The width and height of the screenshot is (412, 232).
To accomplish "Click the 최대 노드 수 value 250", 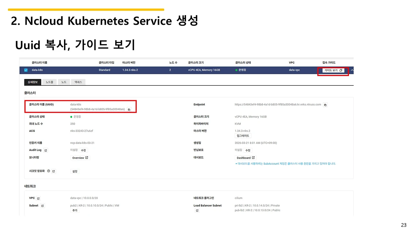I will (73, 124).
